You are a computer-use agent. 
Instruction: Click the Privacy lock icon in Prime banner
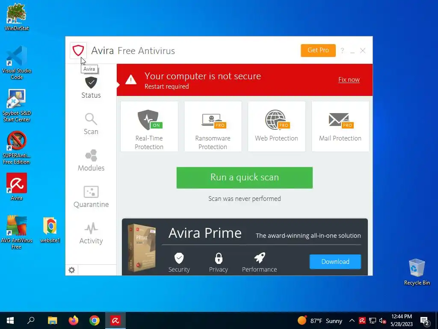click(x=219, y=258)
